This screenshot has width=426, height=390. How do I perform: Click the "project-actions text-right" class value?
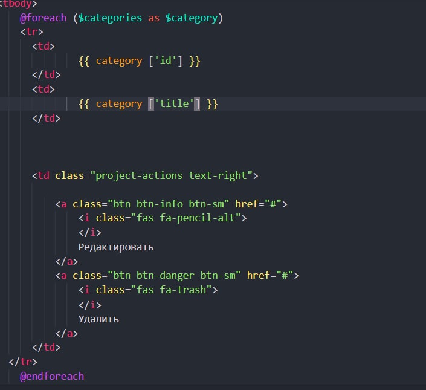[x=172, y=175]
